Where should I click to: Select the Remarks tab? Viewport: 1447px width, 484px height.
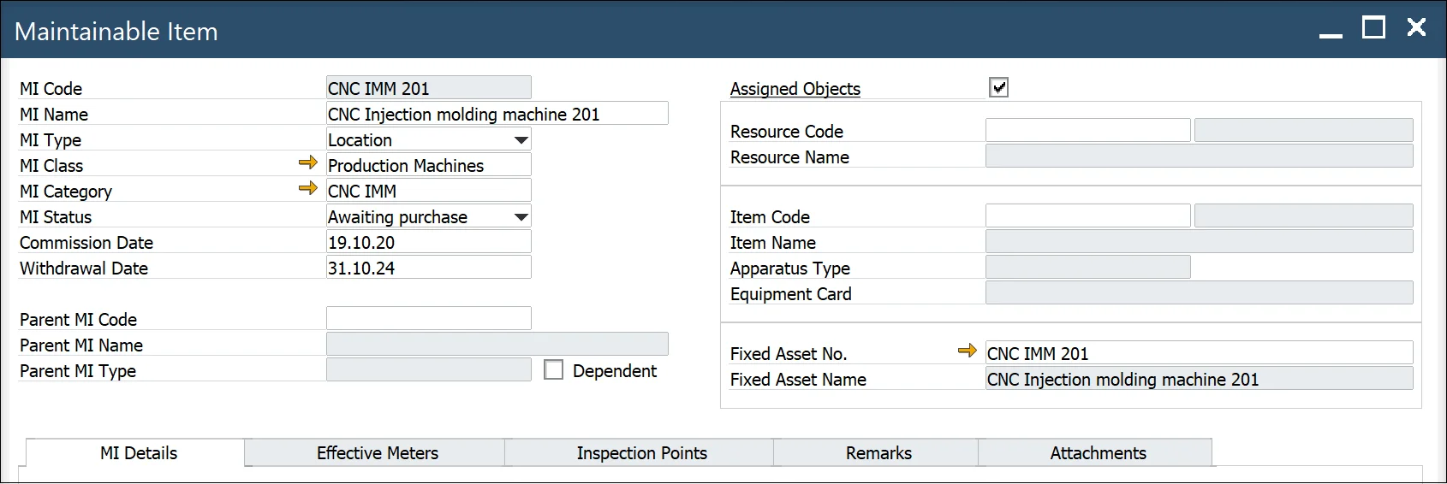(878, 453)
